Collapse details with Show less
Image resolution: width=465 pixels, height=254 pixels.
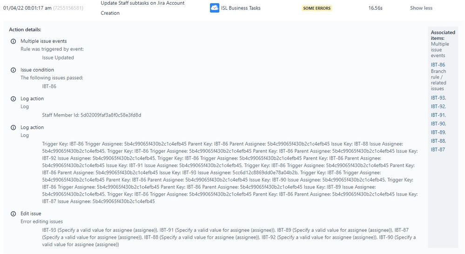click(421, 8)
